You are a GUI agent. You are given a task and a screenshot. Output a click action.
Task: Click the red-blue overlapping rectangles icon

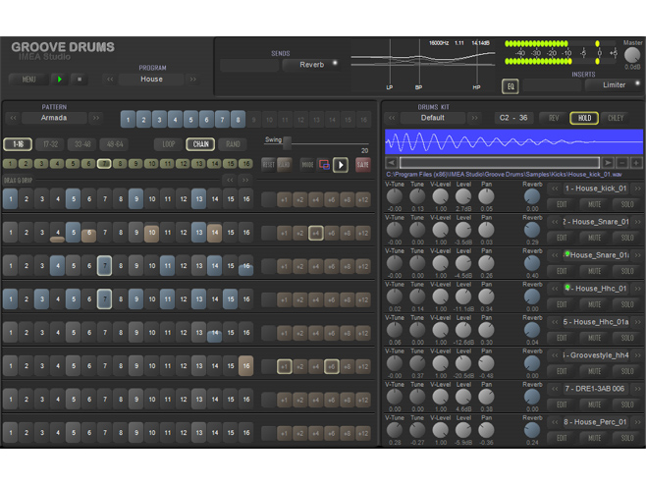tap(324, 165)
